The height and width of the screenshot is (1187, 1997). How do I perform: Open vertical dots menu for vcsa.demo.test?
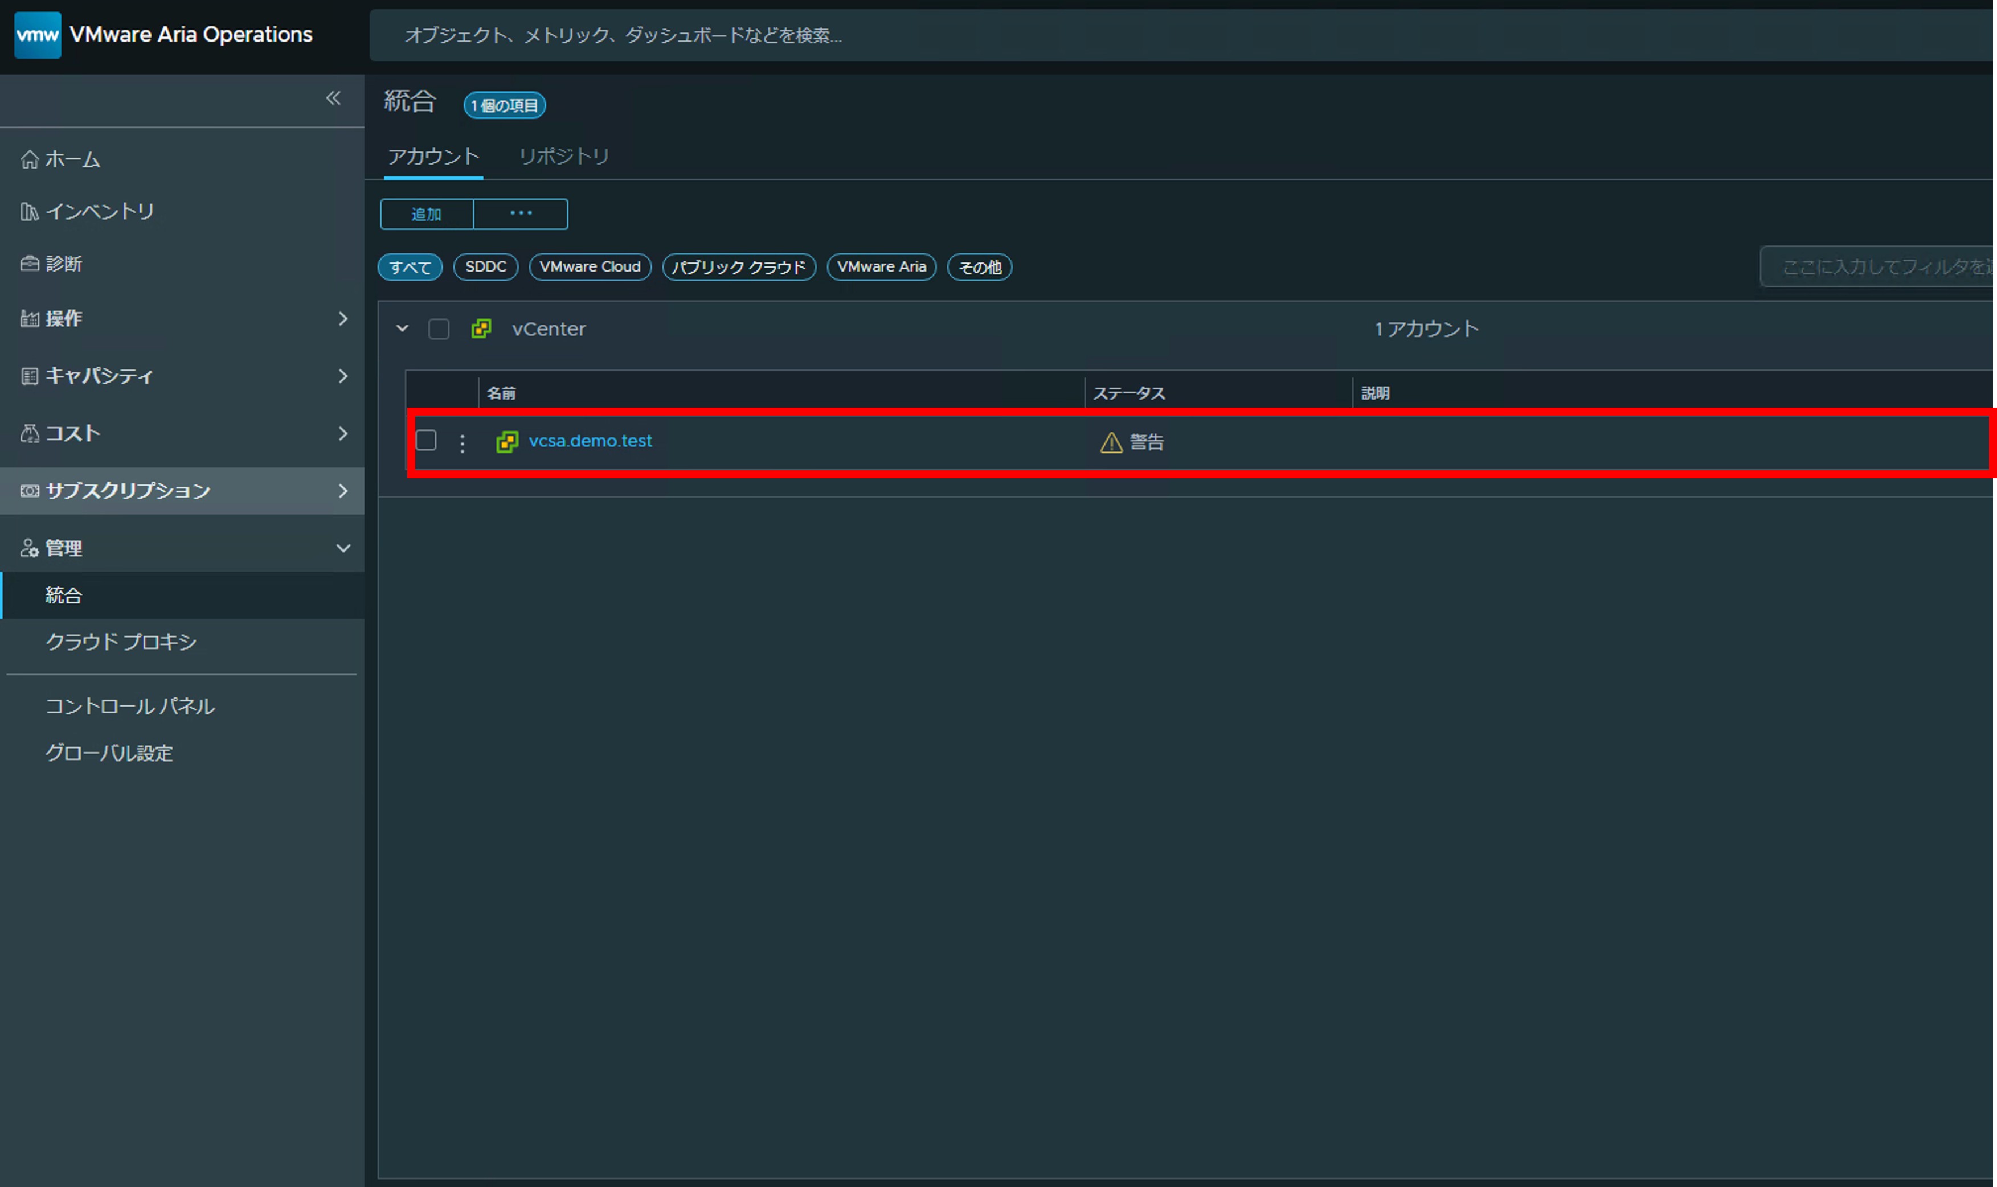click(x=463, y=443)
